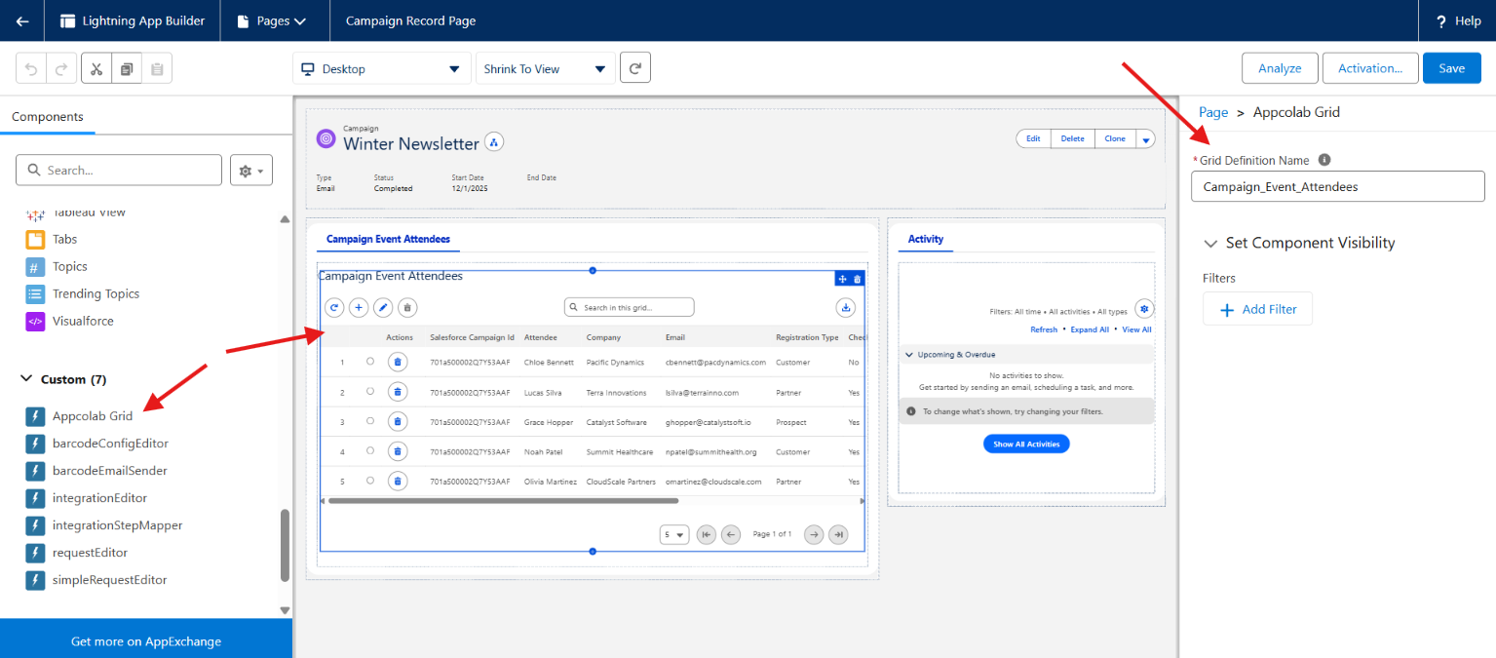Click the campaign hierarchy icon beside Winter Newsletter
This screenshot has width=1496, height=658.
pos(494,142)
